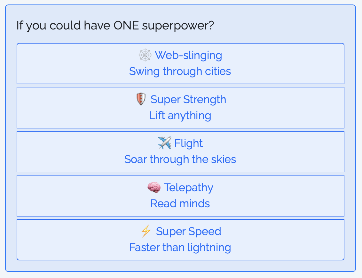
Task: Click the "Soar through the skies" text
Action: pos(180,159)
